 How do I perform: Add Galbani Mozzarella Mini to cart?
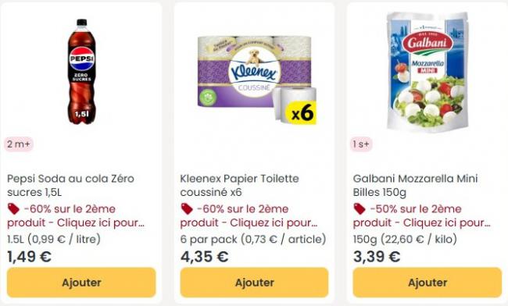[428, 283]
